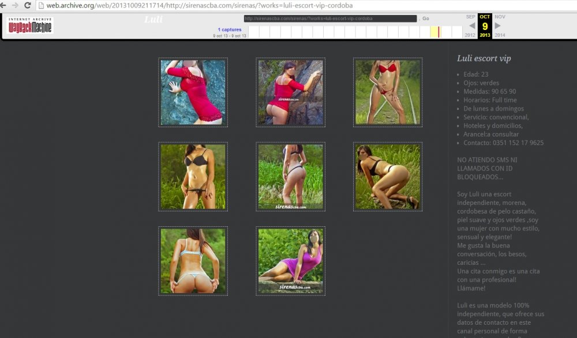
Task: Select the NOV month in the Wayback toolbar
Action: (500, 17)
